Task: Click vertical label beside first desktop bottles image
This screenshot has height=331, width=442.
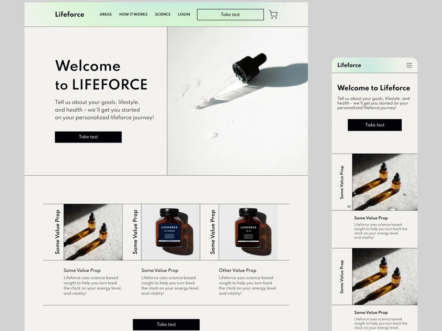Action: (x=57, y=232)
